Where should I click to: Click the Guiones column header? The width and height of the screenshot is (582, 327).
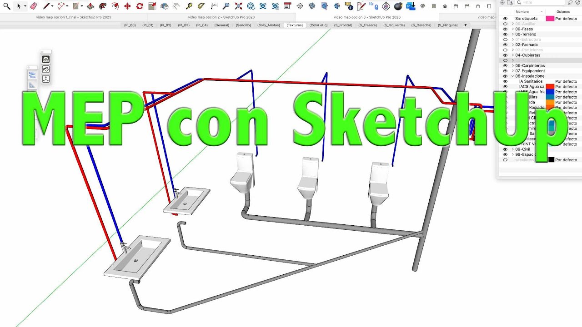coord(563,11)
